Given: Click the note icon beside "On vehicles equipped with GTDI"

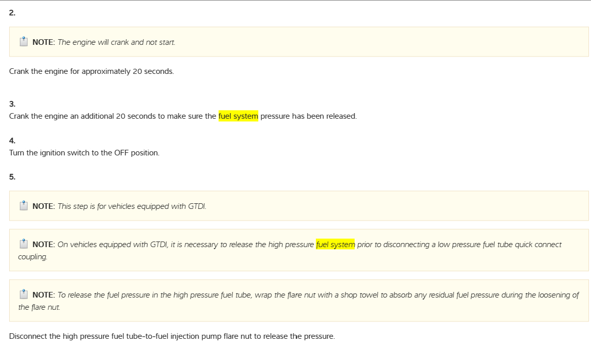Looking at the screenshot, I should click(x=23, y=244).
